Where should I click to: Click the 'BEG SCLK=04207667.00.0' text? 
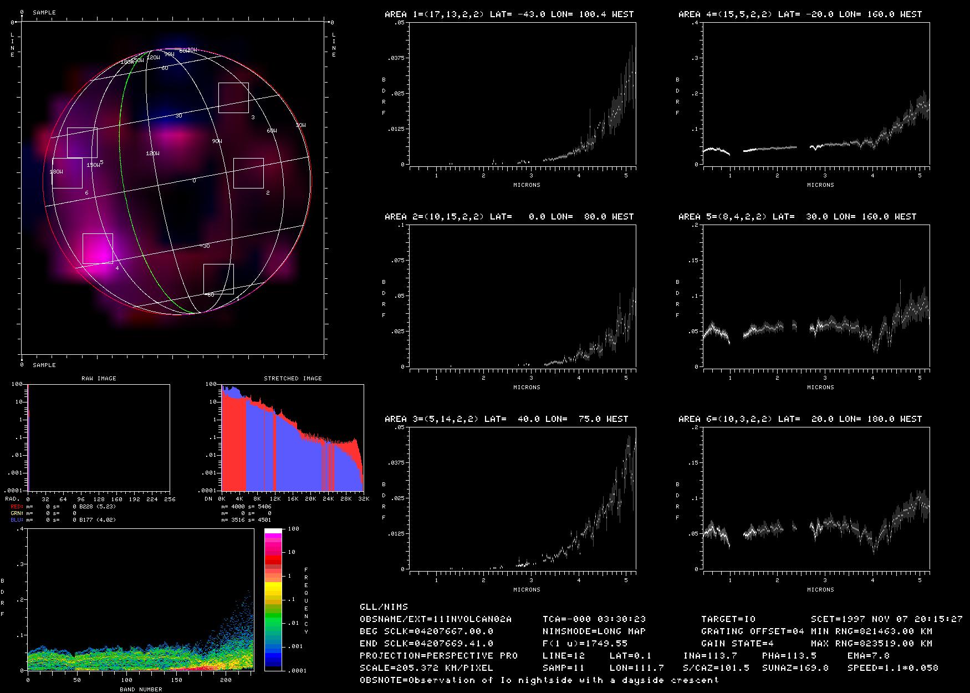coord(427,631)
